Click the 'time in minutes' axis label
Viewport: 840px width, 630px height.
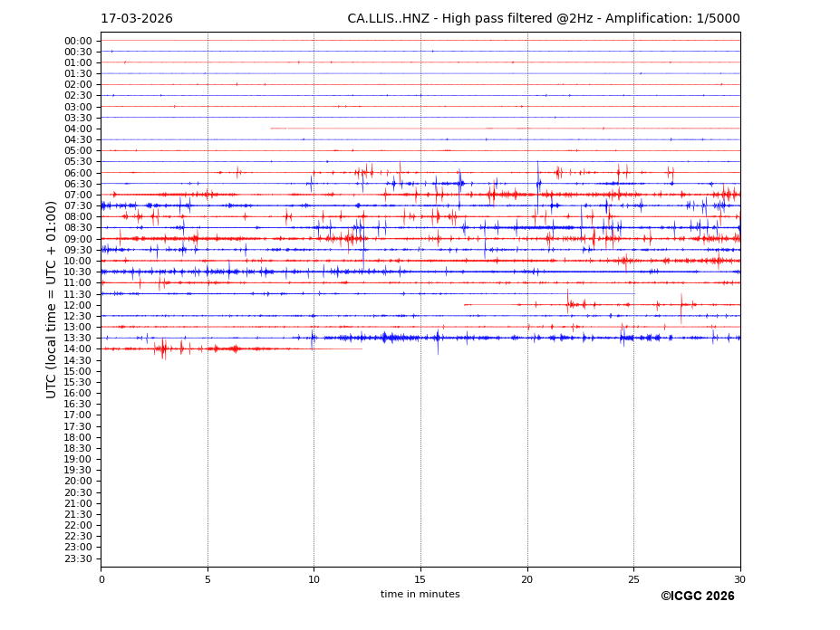point(420,595)
